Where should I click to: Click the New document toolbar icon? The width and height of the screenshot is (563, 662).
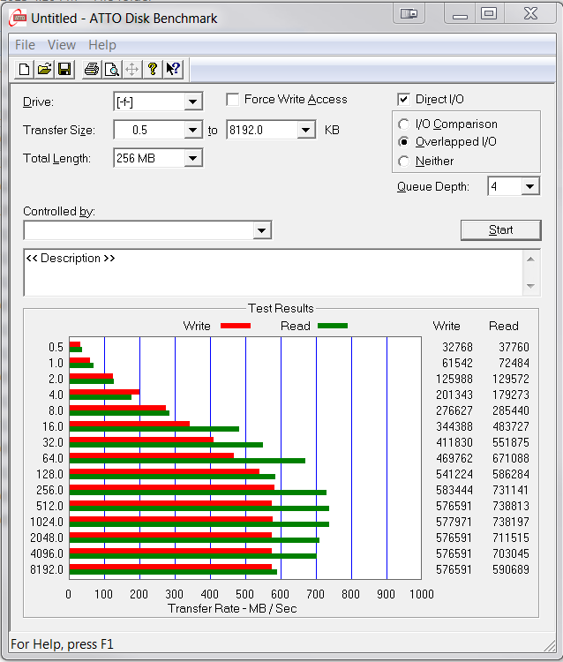[25, 69]
